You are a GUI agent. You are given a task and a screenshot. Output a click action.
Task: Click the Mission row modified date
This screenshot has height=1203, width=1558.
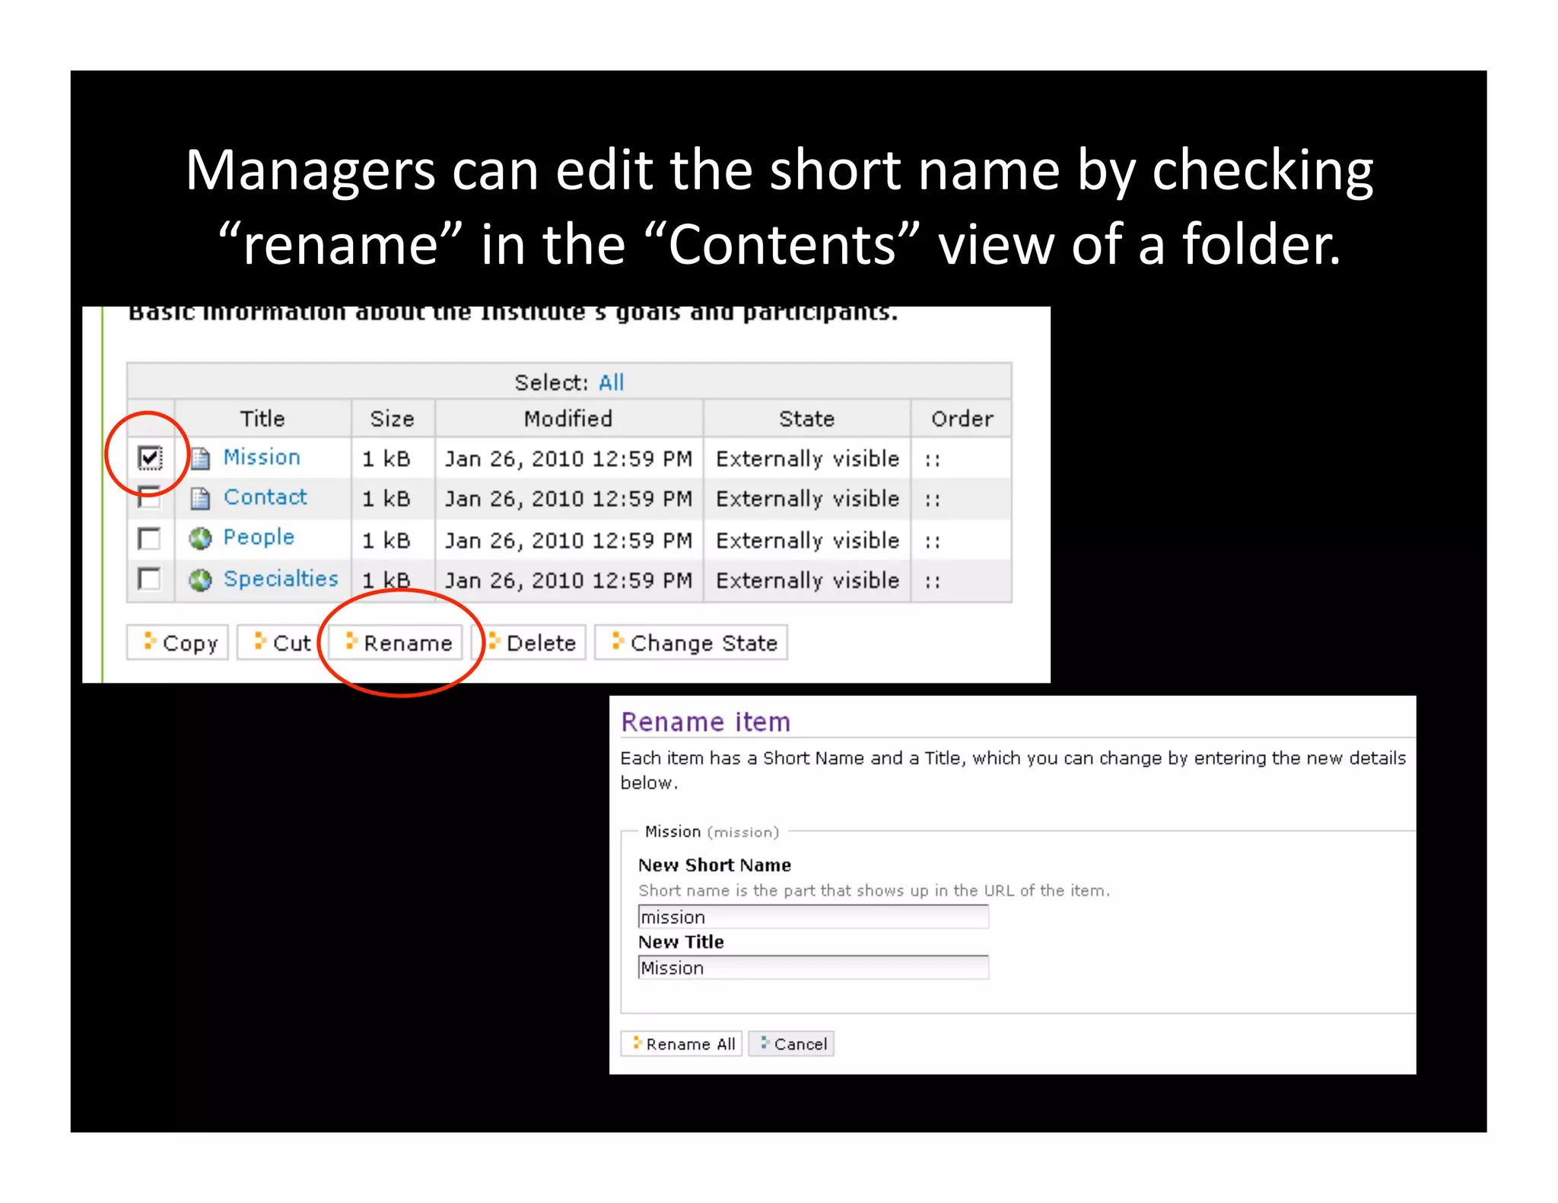(568, 459)
